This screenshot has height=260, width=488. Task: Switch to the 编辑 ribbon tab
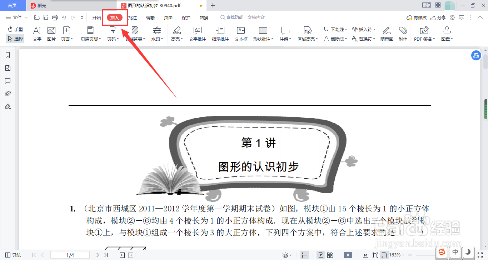[x=150, y=17]
